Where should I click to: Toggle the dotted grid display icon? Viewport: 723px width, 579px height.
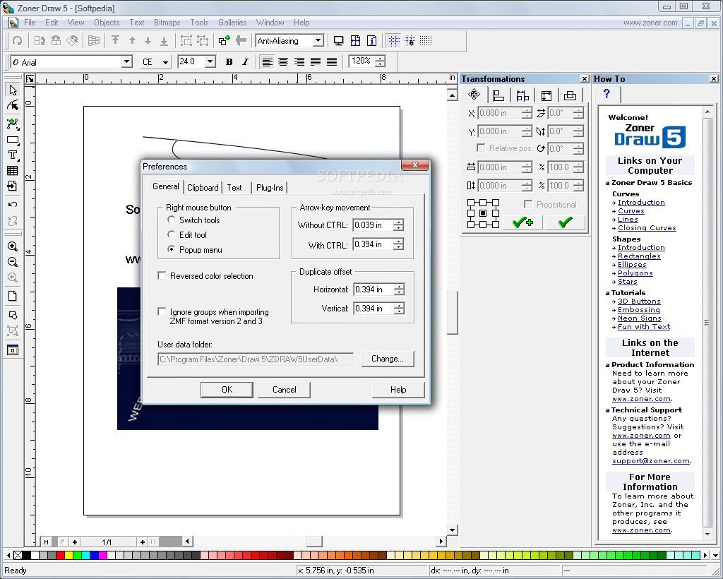(426, 41)
